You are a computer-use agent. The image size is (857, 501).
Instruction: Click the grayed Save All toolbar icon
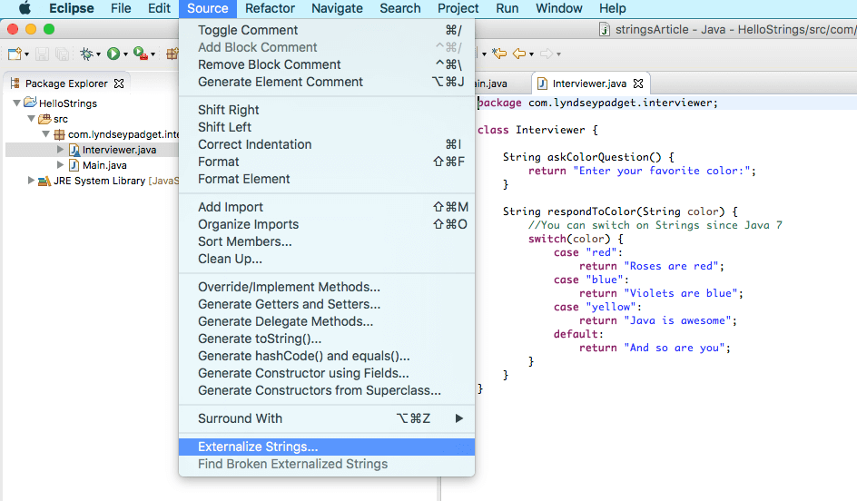tap(63, 54)
